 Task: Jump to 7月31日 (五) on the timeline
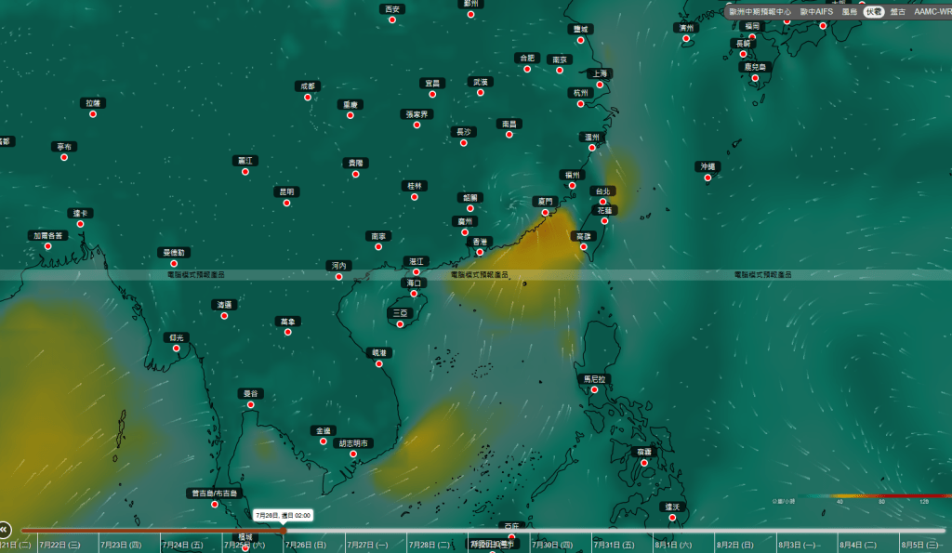pyautogui.click(x=614, y=545)
